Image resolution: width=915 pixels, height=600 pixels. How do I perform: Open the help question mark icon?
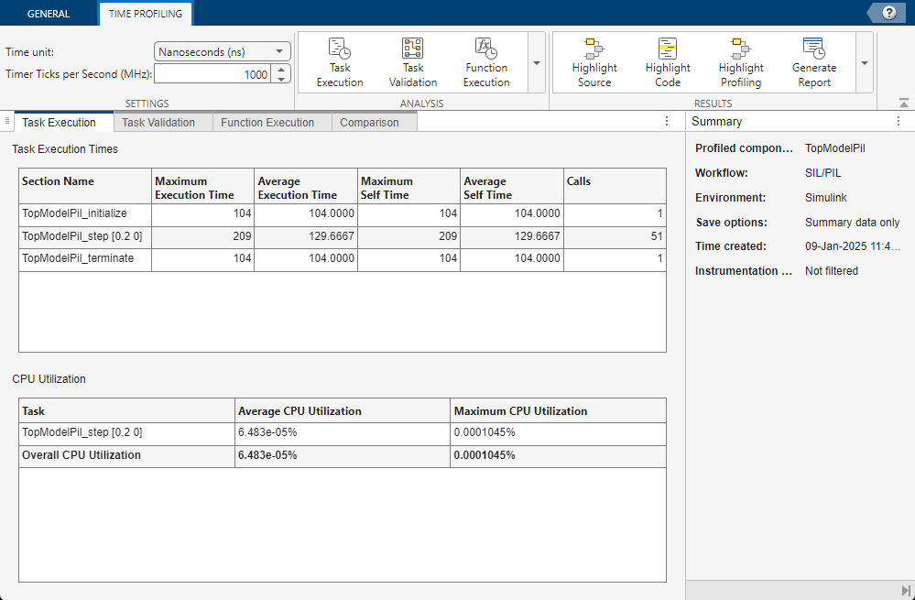(888, 13)
